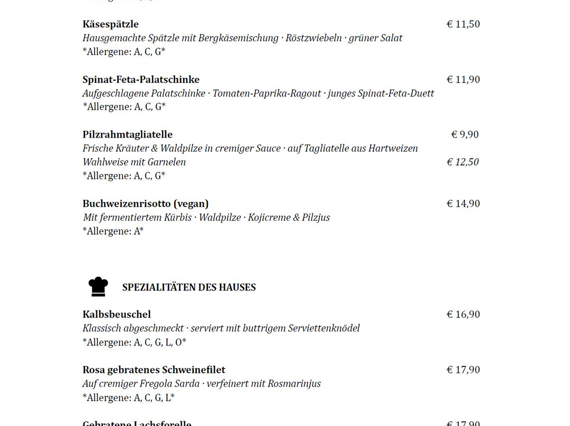570x426 pixels.
Task: Click the Pilzrahmtagliatelle dish name
Action: click(127, 134)
